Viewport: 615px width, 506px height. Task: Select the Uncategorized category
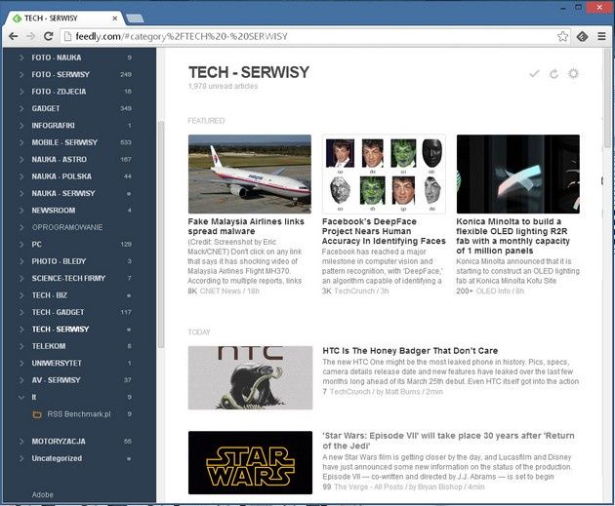57,458
